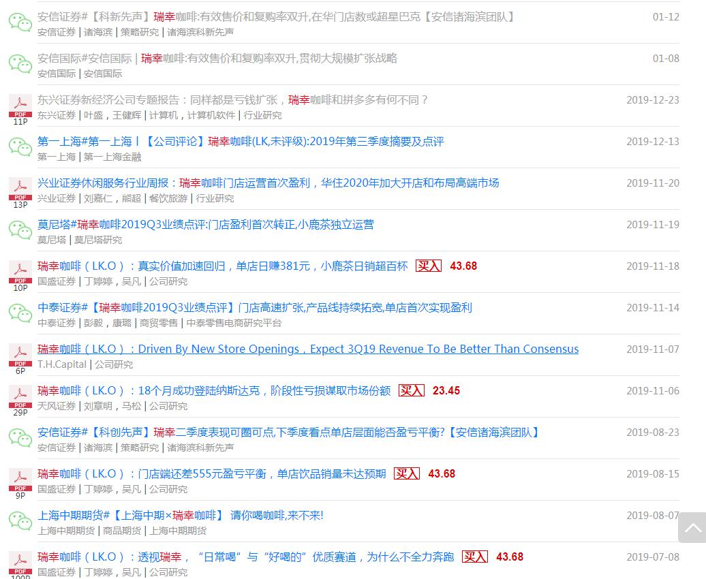706x579 pixels.
Task: Click 康璐 author name
Action: pos(122,324)
